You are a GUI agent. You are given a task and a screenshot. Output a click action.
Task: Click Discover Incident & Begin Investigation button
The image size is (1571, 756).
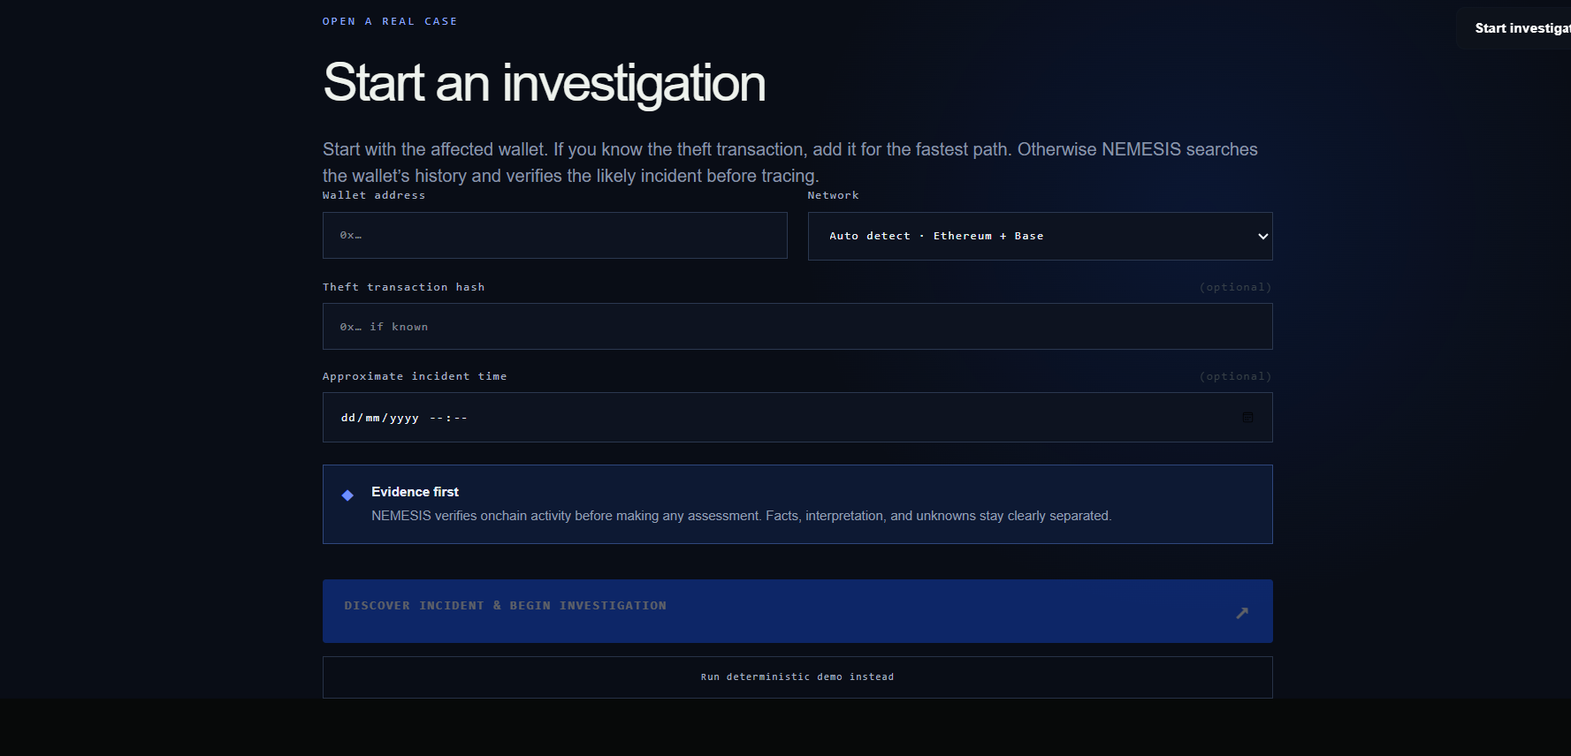[797, 611]
